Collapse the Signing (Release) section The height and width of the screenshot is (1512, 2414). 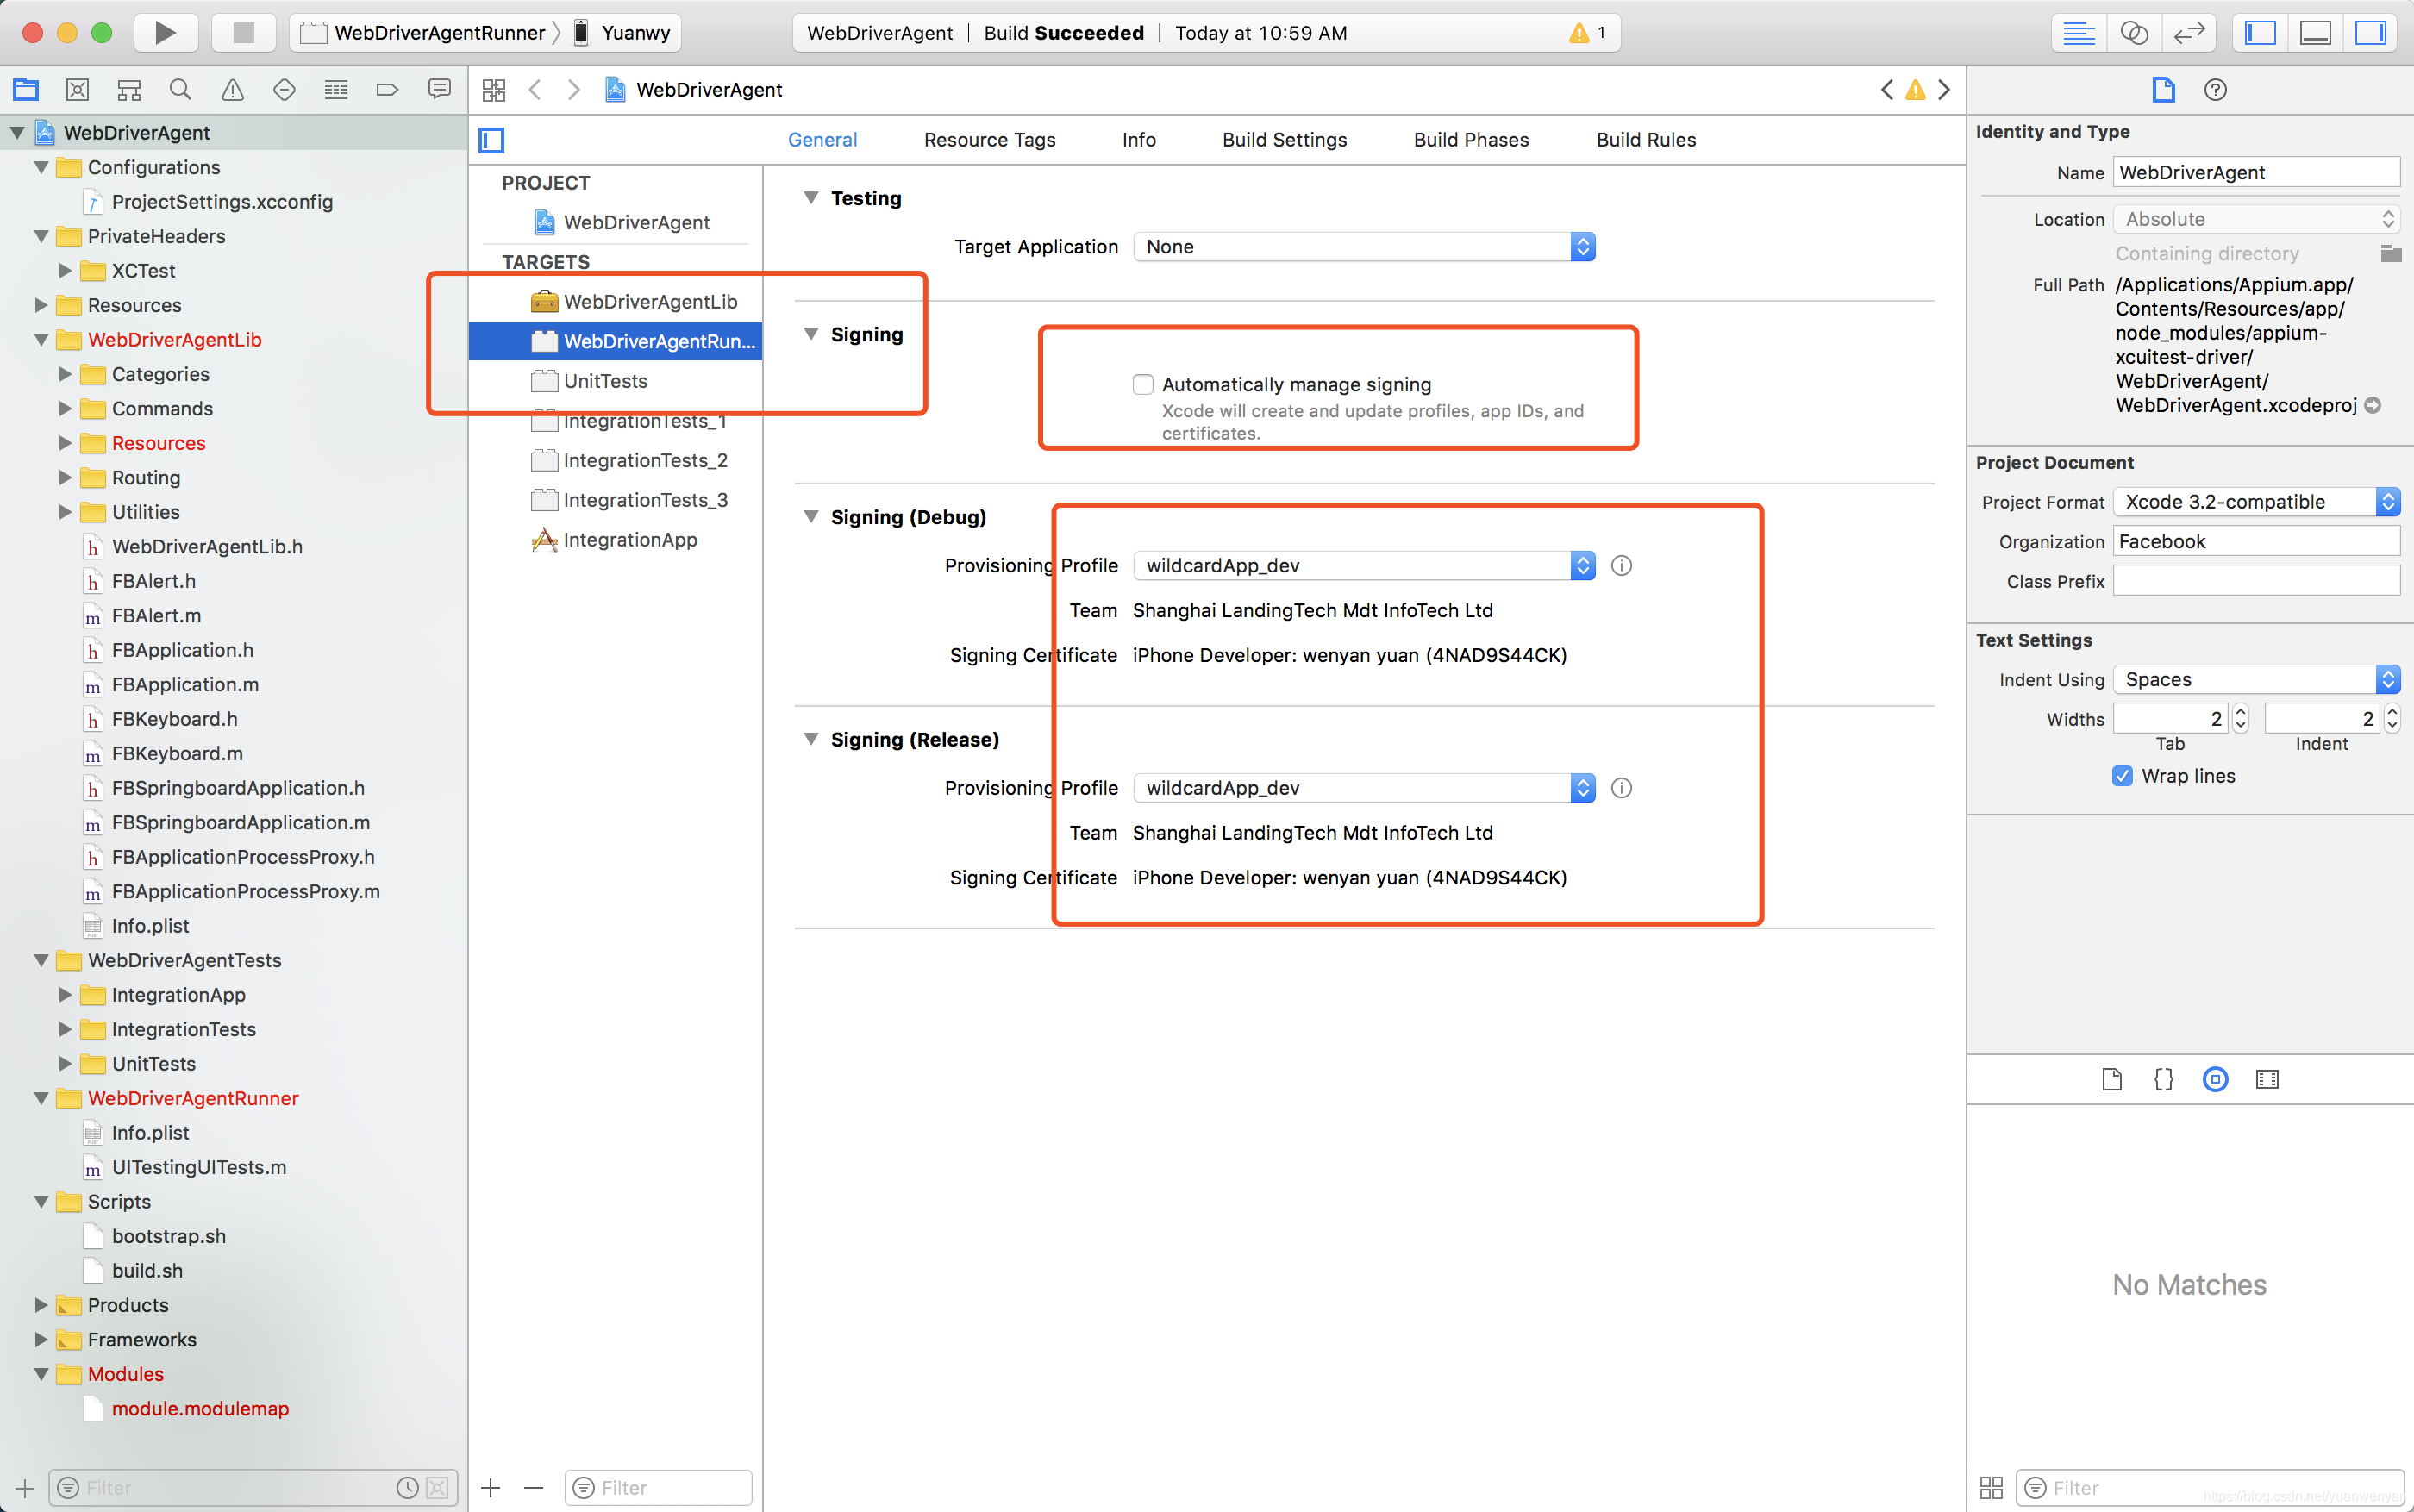click(x=811, y=739)
